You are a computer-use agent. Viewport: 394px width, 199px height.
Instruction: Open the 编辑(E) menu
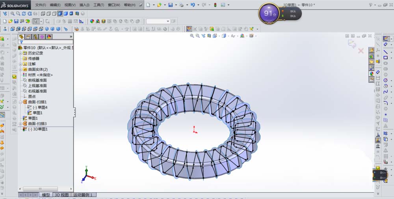(55, 5)
